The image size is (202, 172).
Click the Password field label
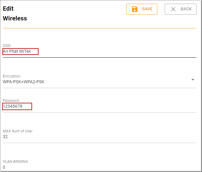pos(11,101)
